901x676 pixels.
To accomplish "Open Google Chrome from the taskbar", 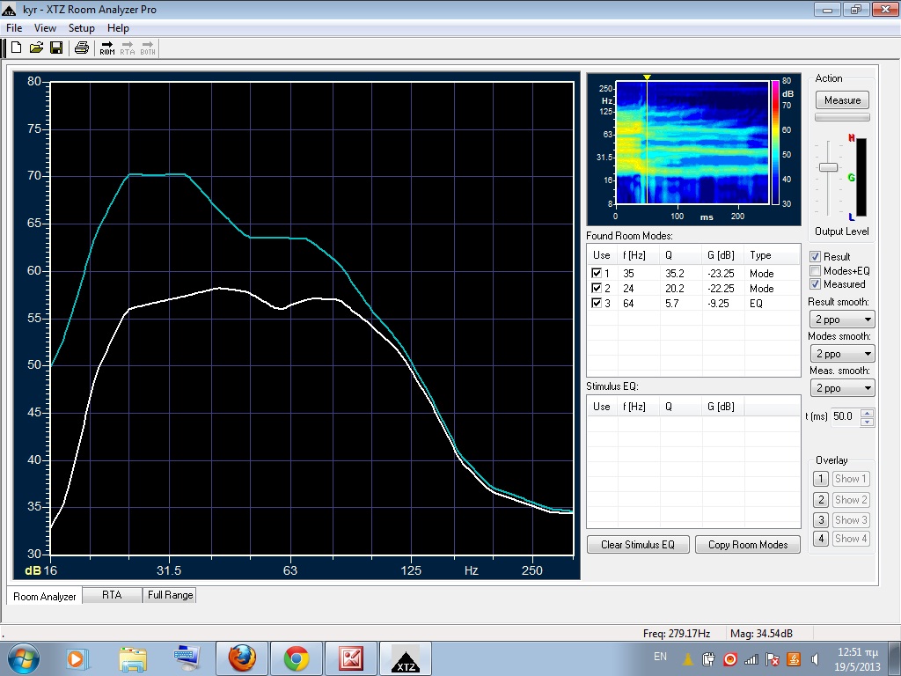I will point(296,658).
